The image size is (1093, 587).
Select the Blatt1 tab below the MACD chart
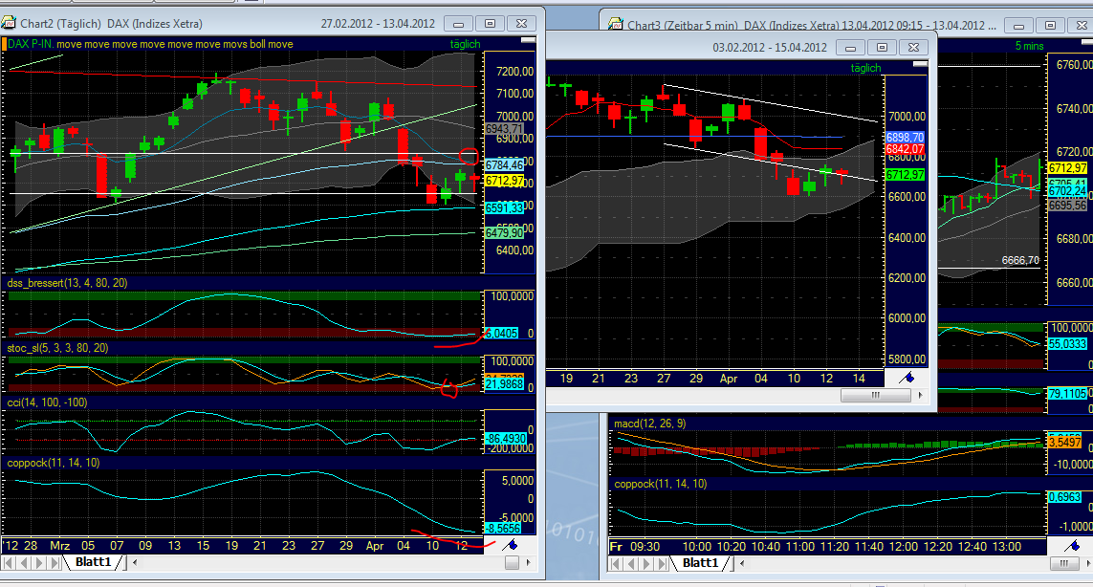699,562
